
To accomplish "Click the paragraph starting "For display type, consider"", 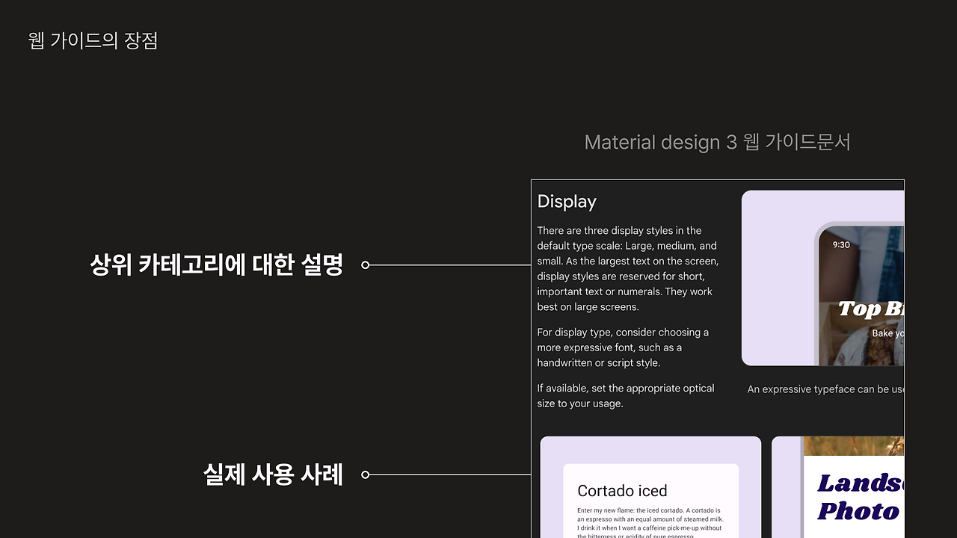I will click(623, 347).
